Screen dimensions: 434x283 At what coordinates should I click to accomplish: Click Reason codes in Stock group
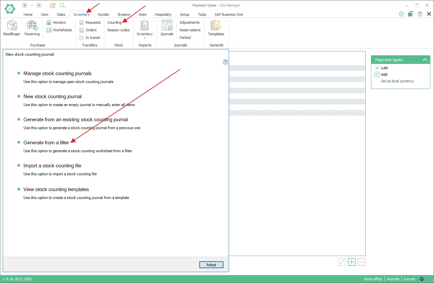[118, 30]
